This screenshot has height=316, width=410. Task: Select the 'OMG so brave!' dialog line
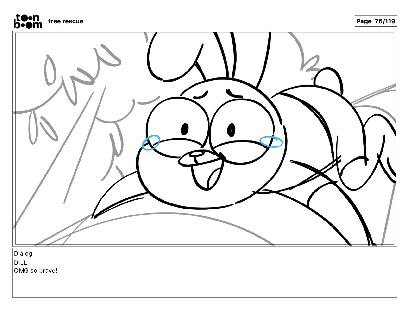coord(35,271)
